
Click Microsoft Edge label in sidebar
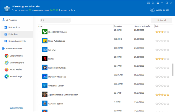(16, 77)
